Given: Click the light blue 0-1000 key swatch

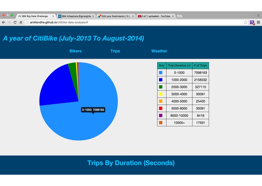Looking at the screenshot, I should click(x=161, y=73).
